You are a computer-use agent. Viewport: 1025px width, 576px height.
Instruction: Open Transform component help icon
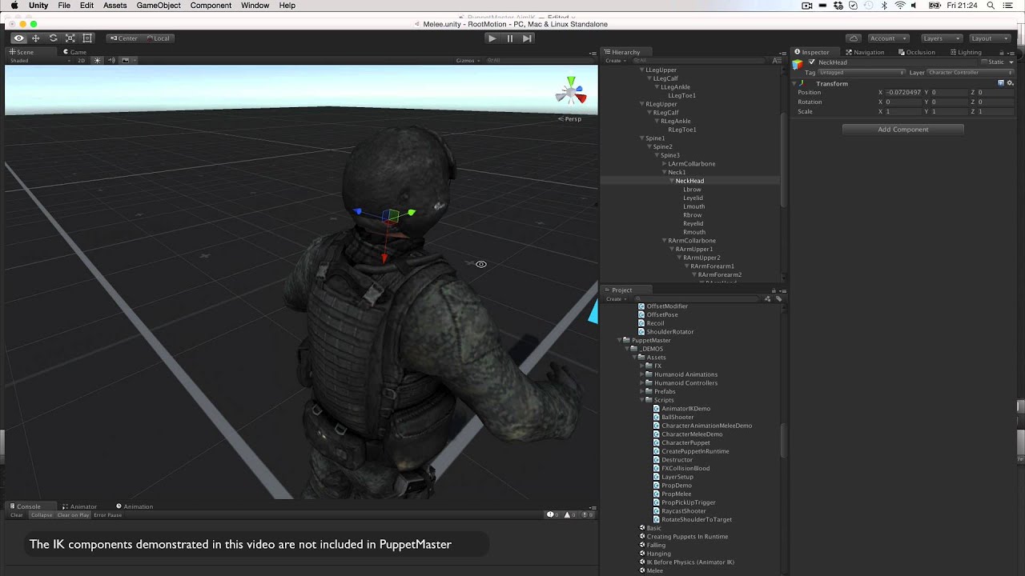[1001, 83]
